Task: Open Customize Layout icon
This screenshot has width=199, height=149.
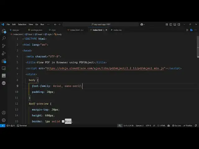Action: pyautogui.click(x=167, y=24)
